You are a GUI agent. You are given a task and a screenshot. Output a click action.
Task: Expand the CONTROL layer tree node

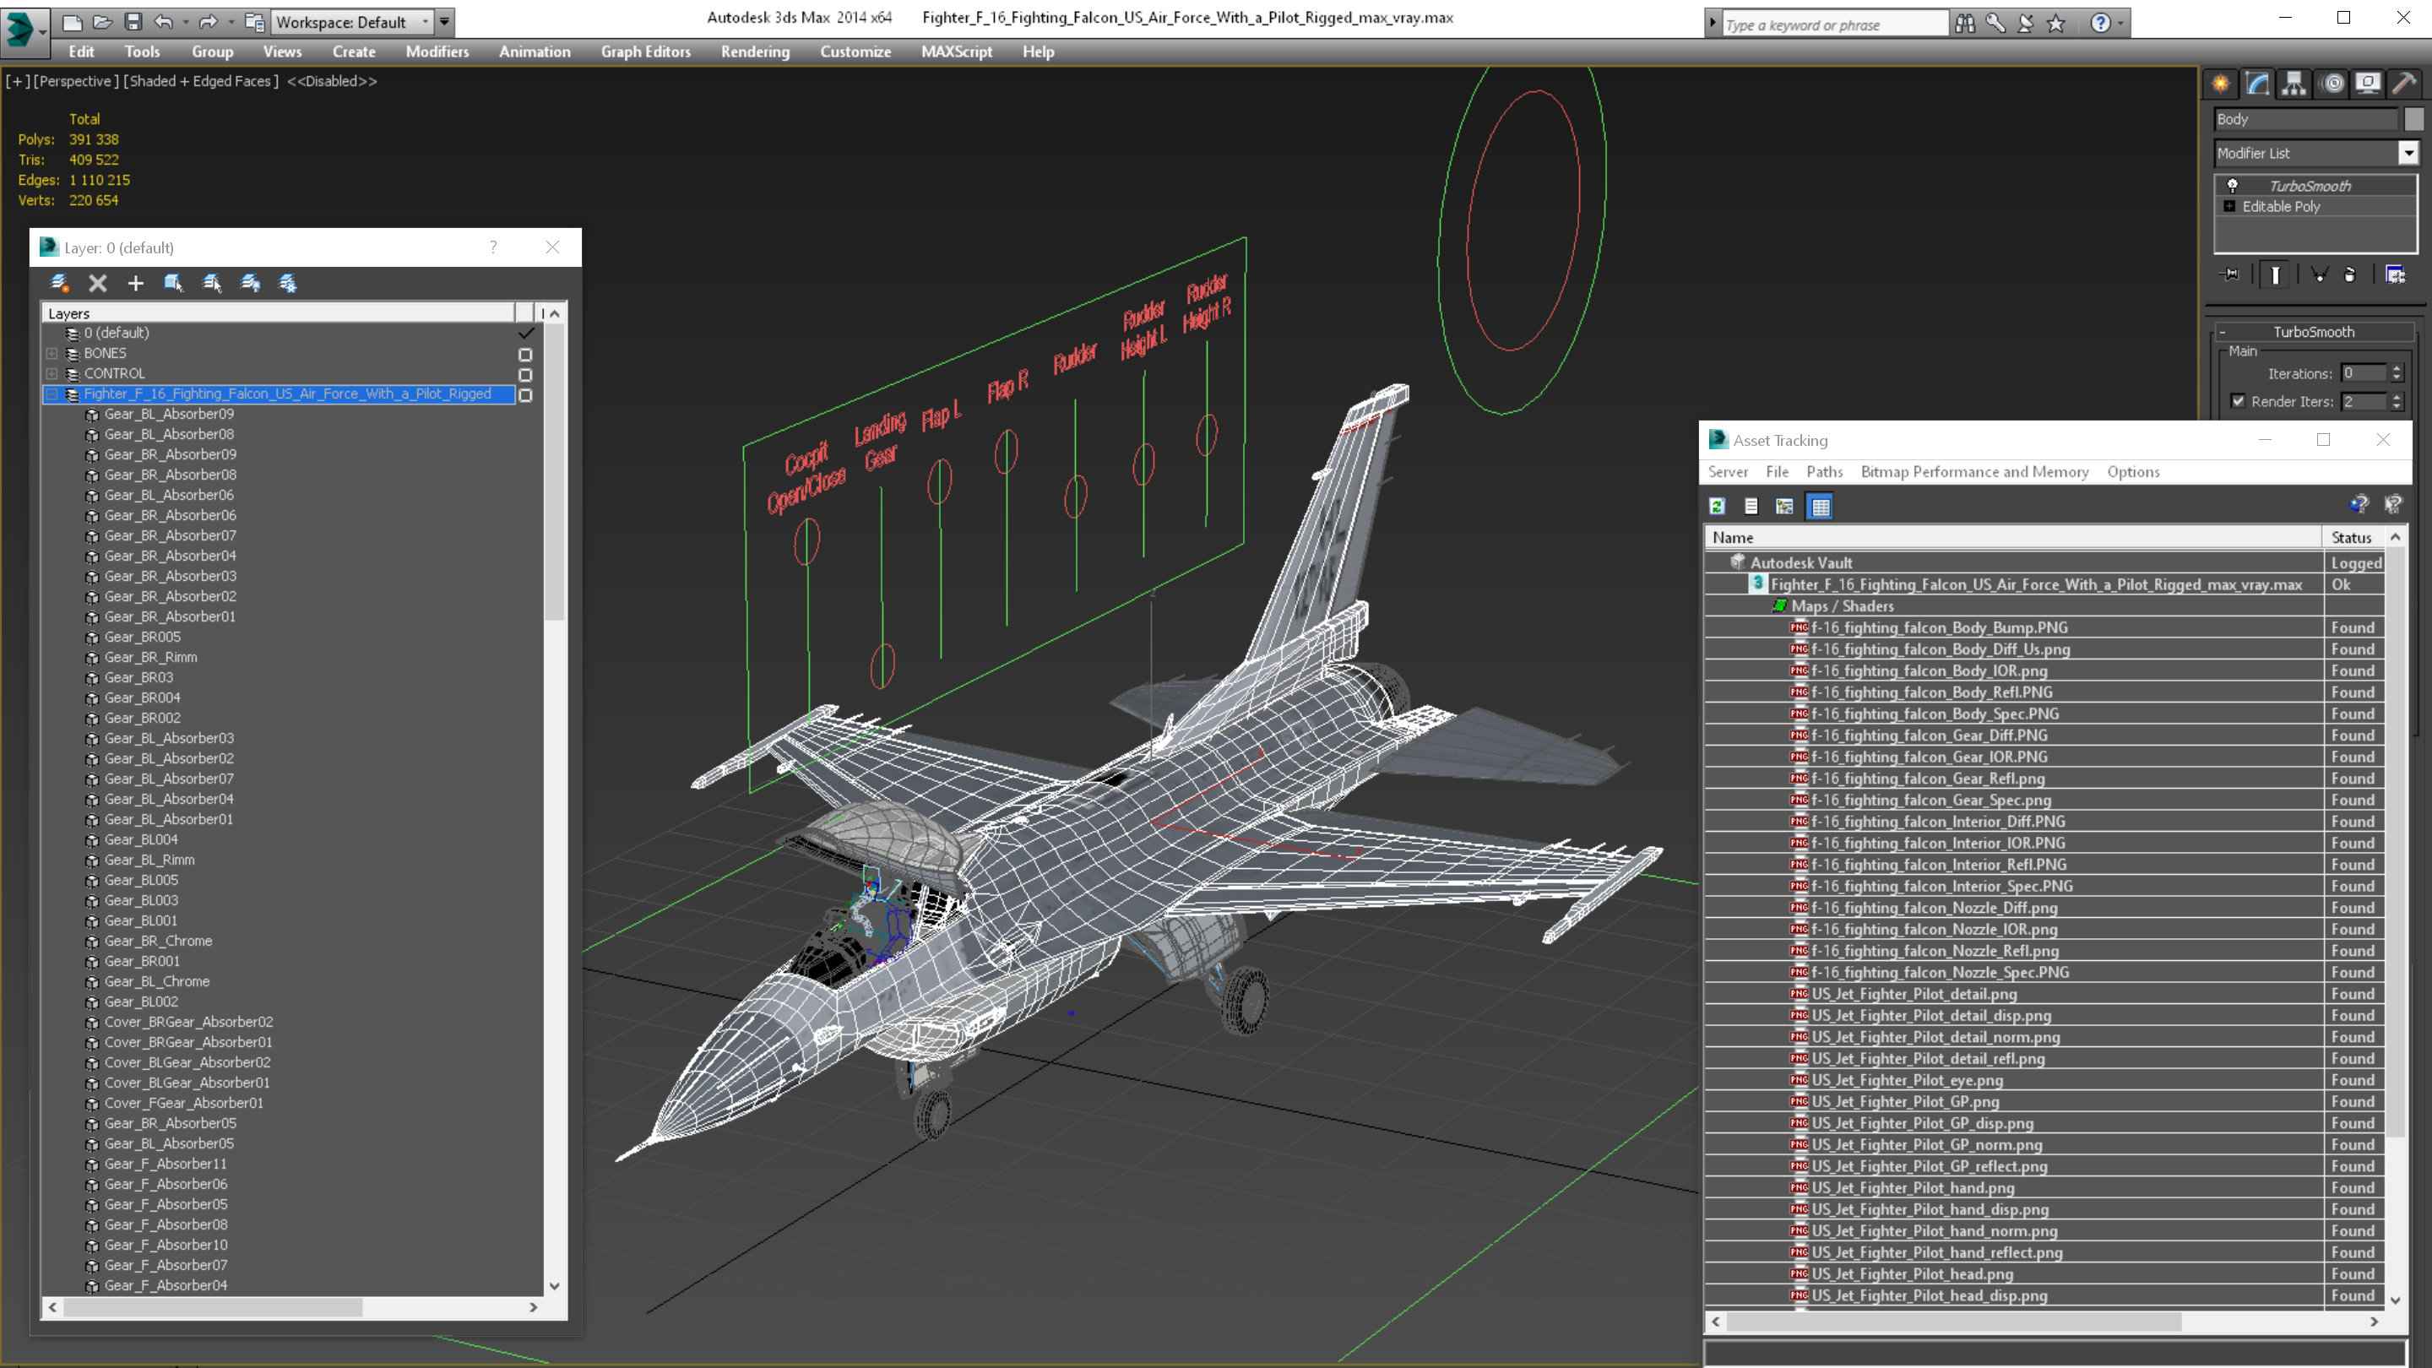click(52, 375)
